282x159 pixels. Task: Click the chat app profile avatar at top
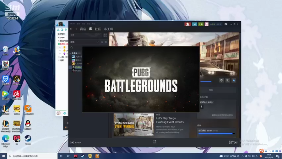[x=60, y=24]
